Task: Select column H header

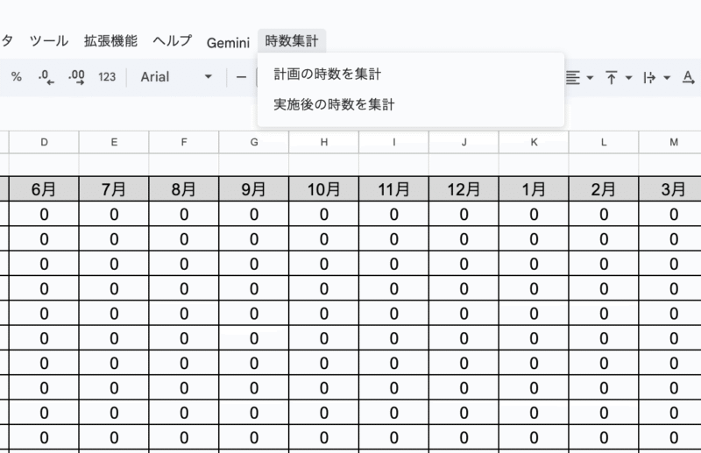Action: pyautogui.click(x=323, y=142)
